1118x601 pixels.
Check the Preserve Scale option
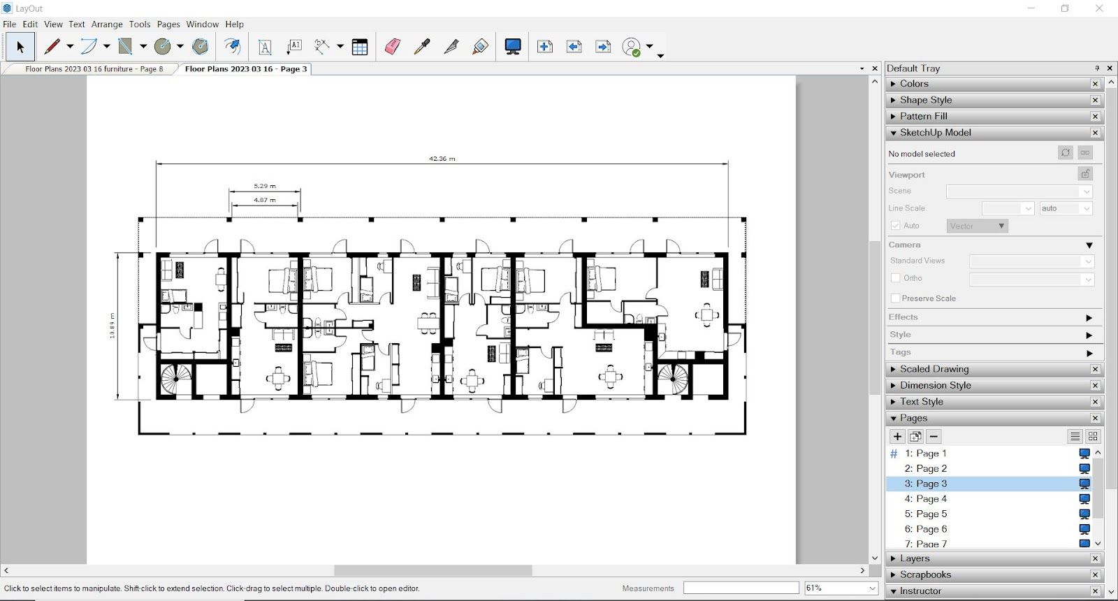[896, 298]
